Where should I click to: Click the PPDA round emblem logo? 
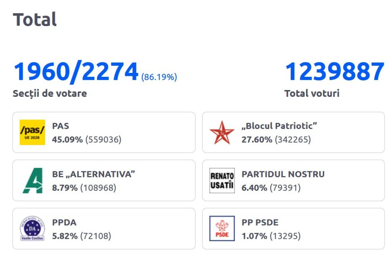pos(32,228)
